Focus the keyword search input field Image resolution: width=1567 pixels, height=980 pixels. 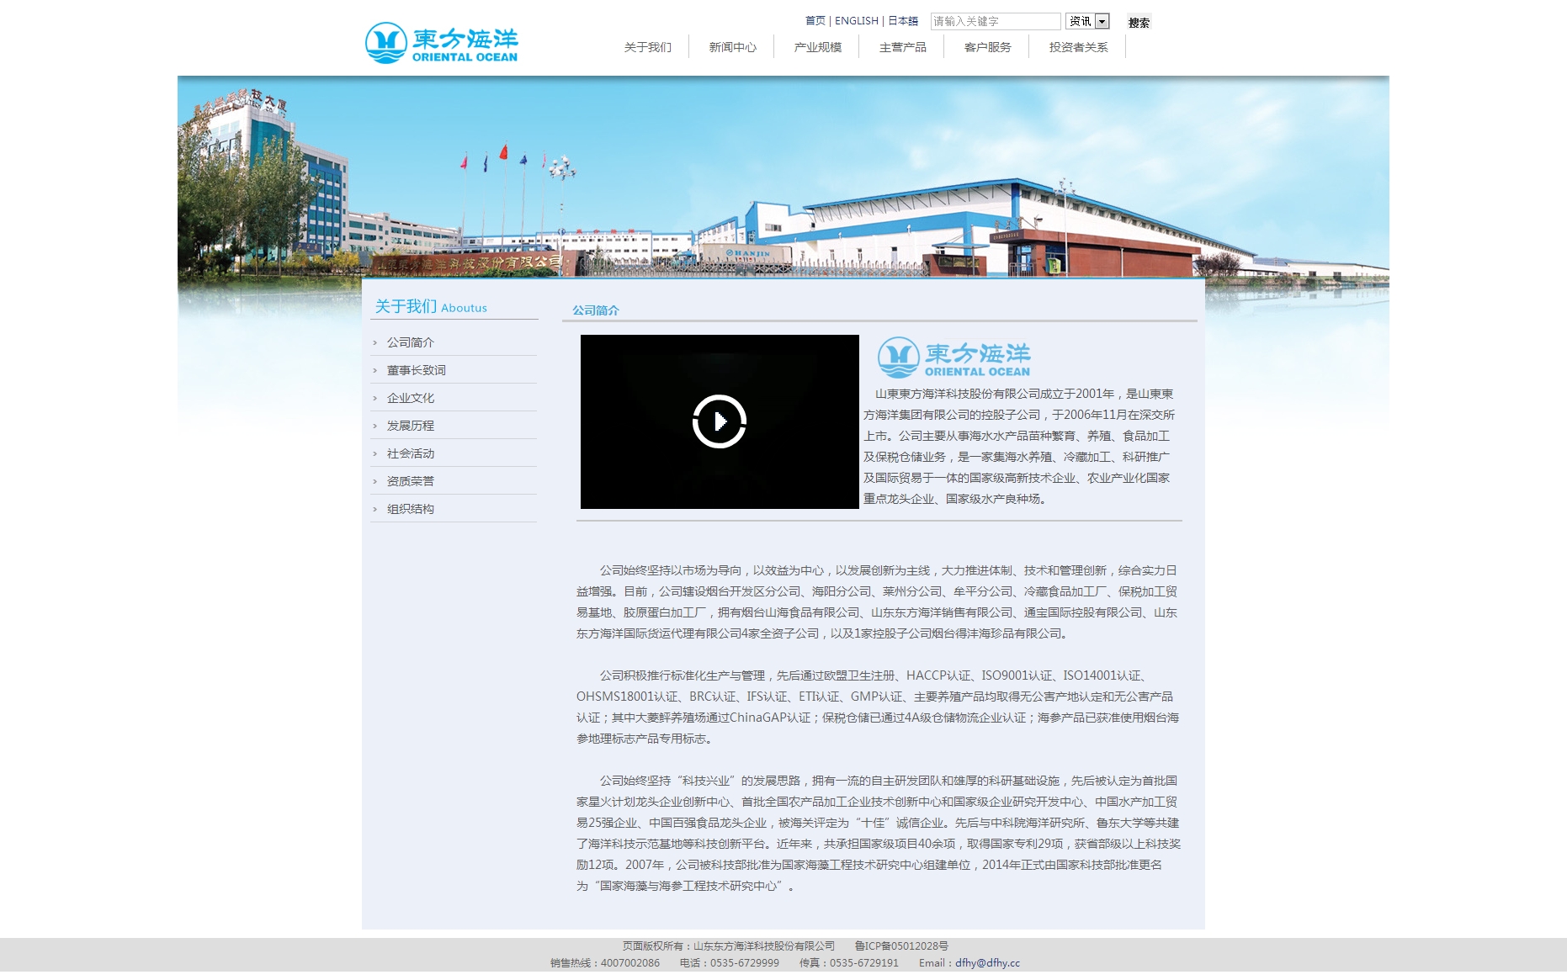pyautogui.click(x=996, y=22)
